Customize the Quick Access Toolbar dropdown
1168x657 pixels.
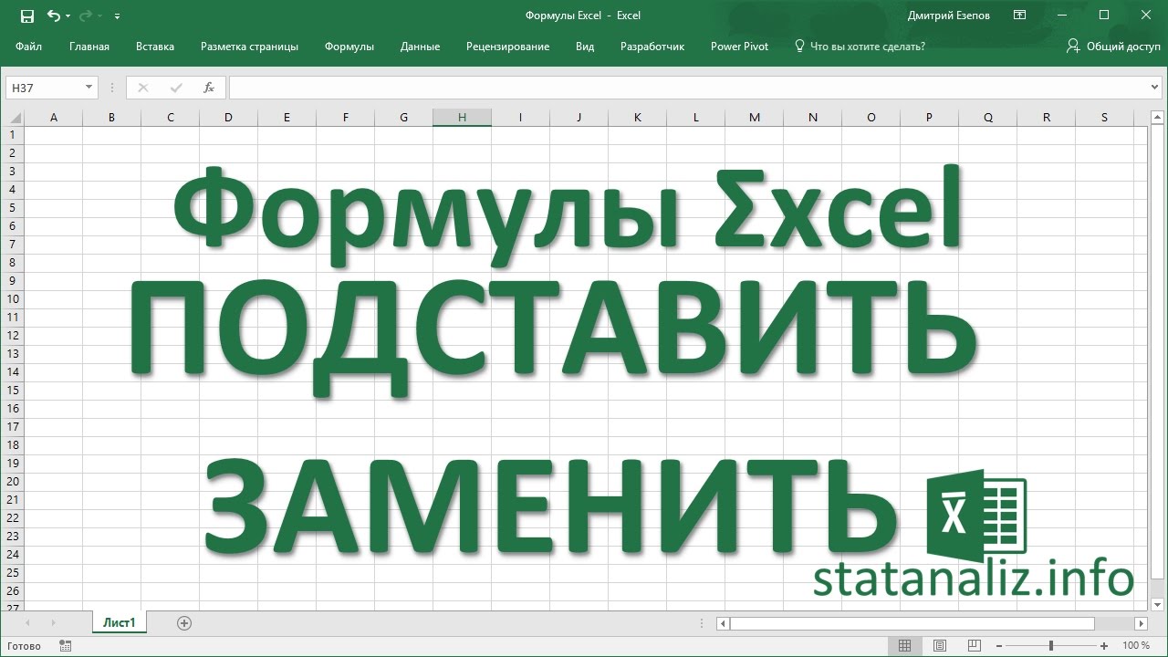pyautogui.click(x=117, y=16)
